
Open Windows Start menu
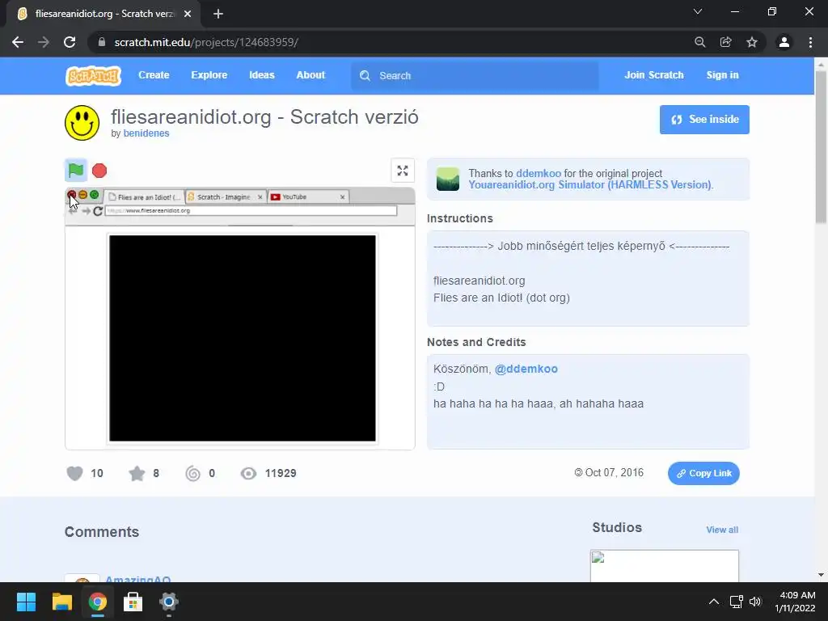click(26, 602)
